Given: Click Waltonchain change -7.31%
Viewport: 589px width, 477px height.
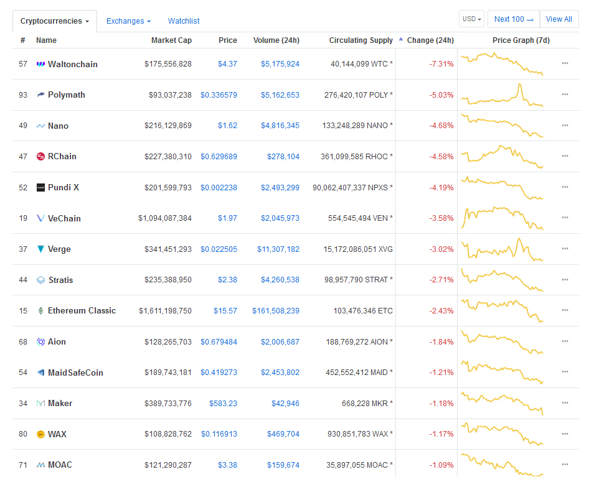Looking at the screenshot, I should coord(441,64).
